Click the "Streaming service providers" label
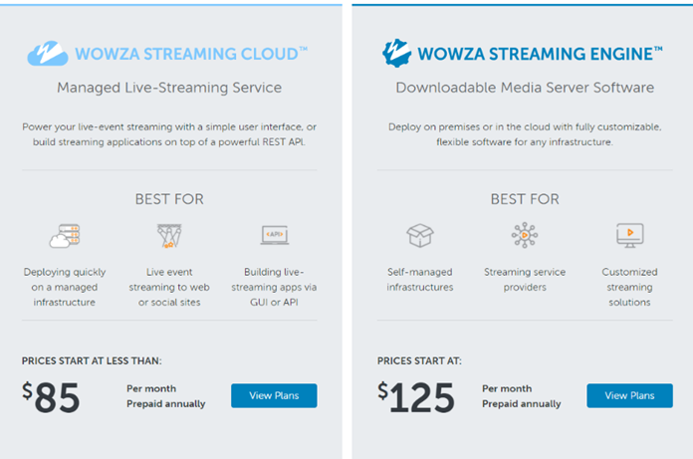Image resolution: width=693 pixels, height=459 pixels. [x=524, y=279]
